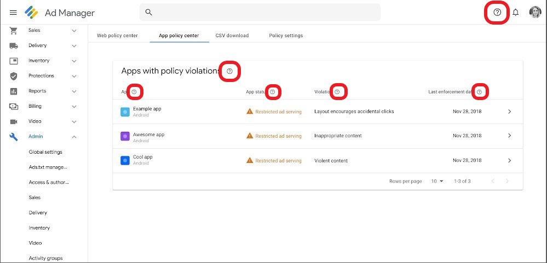Screen dimensions: 547x263
Task: Open Activity groups under Admin
Action: [45, 258]
